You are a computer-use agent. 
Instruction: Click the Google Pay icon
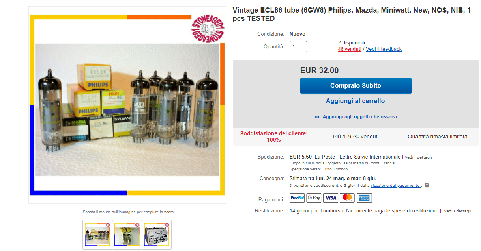click(x=314, y=198)
